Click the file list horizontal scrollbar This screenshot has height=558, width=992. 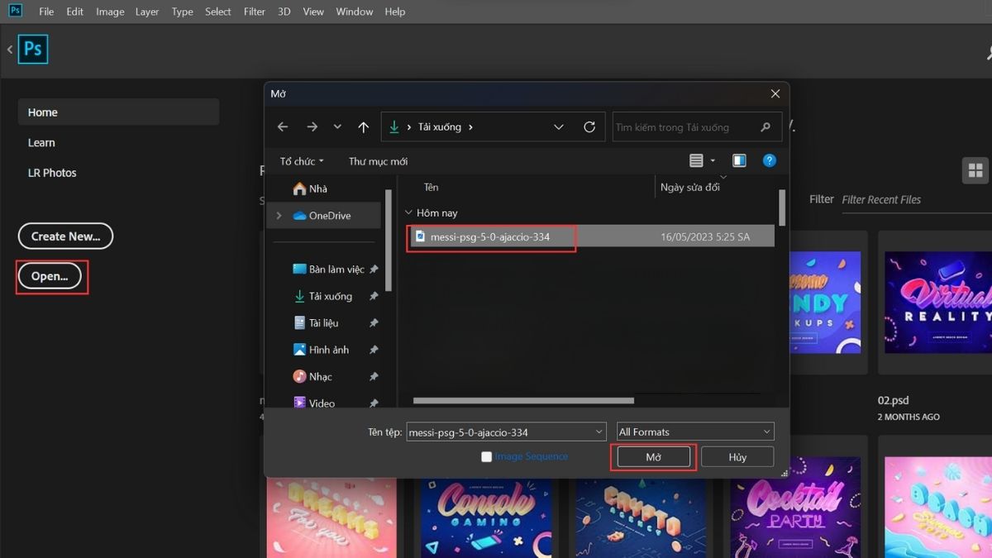tap(523, 401)
